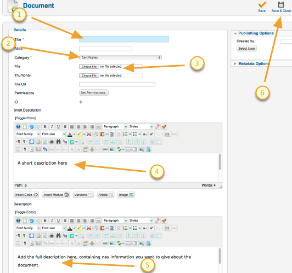Screen dimensions: 292x273
Task: Click paste clipboard icon in Short Description editor
Action: tap(102, 134)
